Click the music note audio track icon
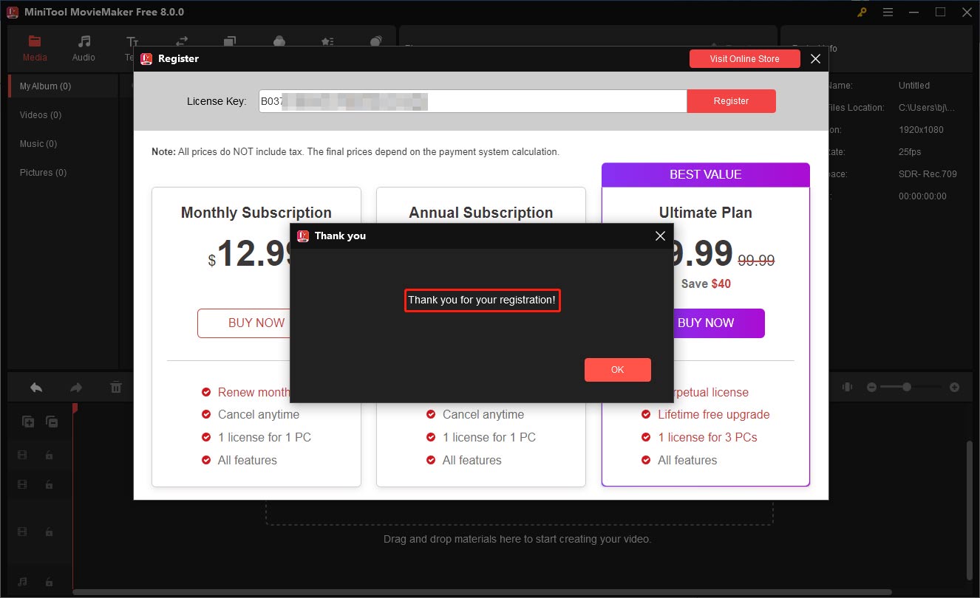The image size is (980, 598). tap(22, 582)
